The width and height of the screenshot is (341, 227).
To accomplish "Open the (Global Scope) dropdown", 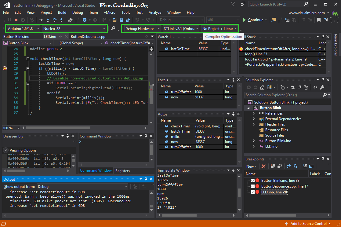I will point(78,43).
